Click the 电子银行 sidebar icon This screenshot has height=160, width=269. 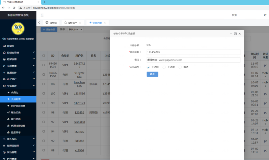point(4,79)
